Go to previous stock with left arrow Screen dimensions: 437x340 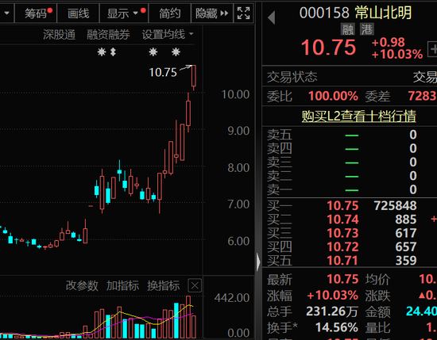[x=272, y=17]
